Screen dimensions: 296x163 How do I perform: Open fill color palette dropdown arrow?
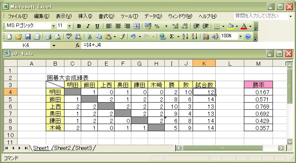(237, 26)
